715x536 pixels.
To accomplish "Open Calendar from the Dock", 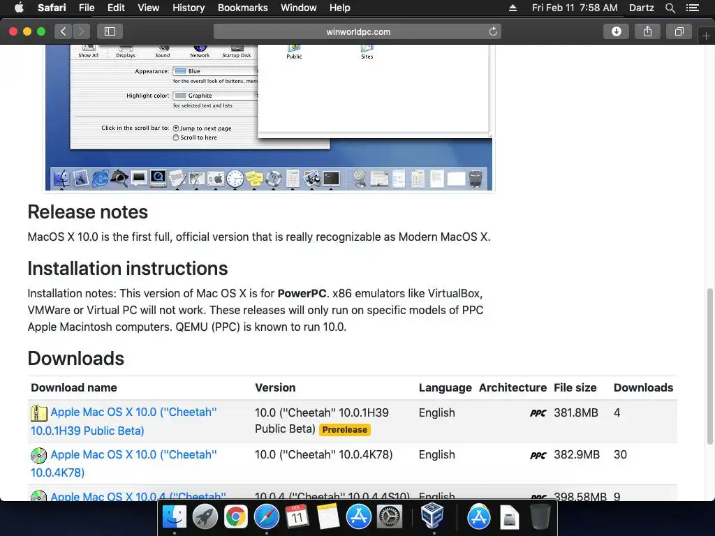I will click(x=297, y=517).
